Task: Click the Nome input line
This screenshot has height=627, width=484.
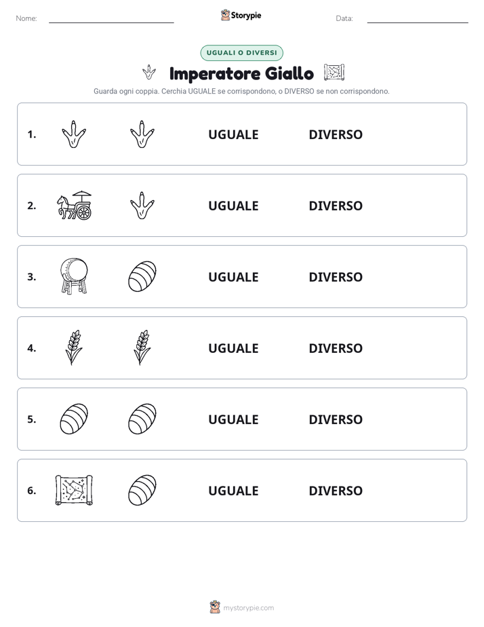Action: pos(111,19)
